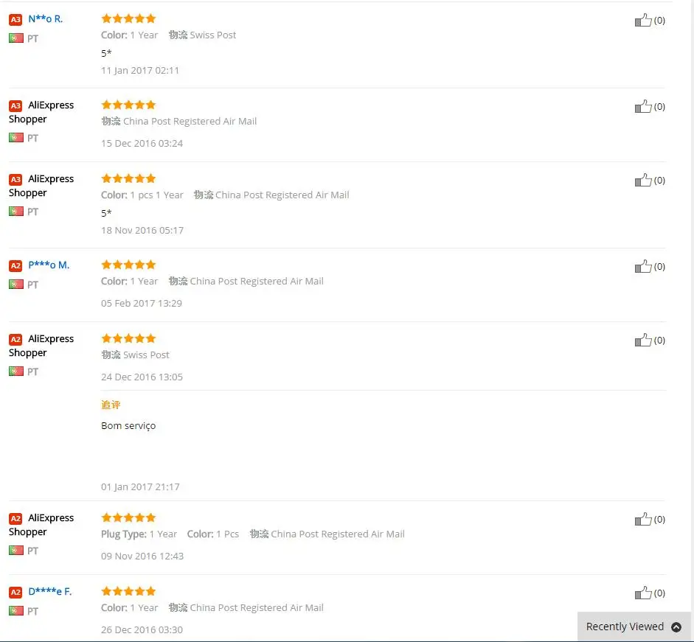
Task: Click A2 badge next to D****e F.
Action: click(15, 592)
